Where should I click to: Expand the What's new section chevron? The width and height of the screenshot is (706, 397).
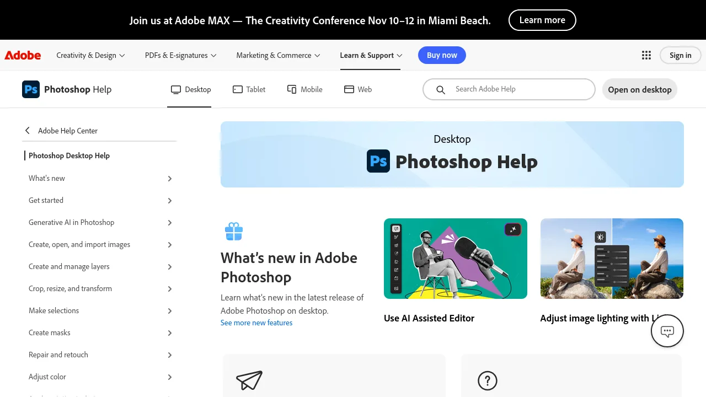[x=170, y=179]
